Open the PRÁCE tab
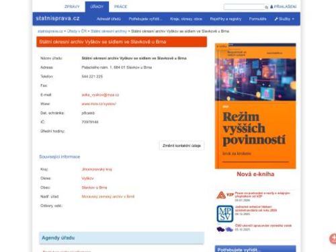336x252 pixels. (x=120, y=7)
